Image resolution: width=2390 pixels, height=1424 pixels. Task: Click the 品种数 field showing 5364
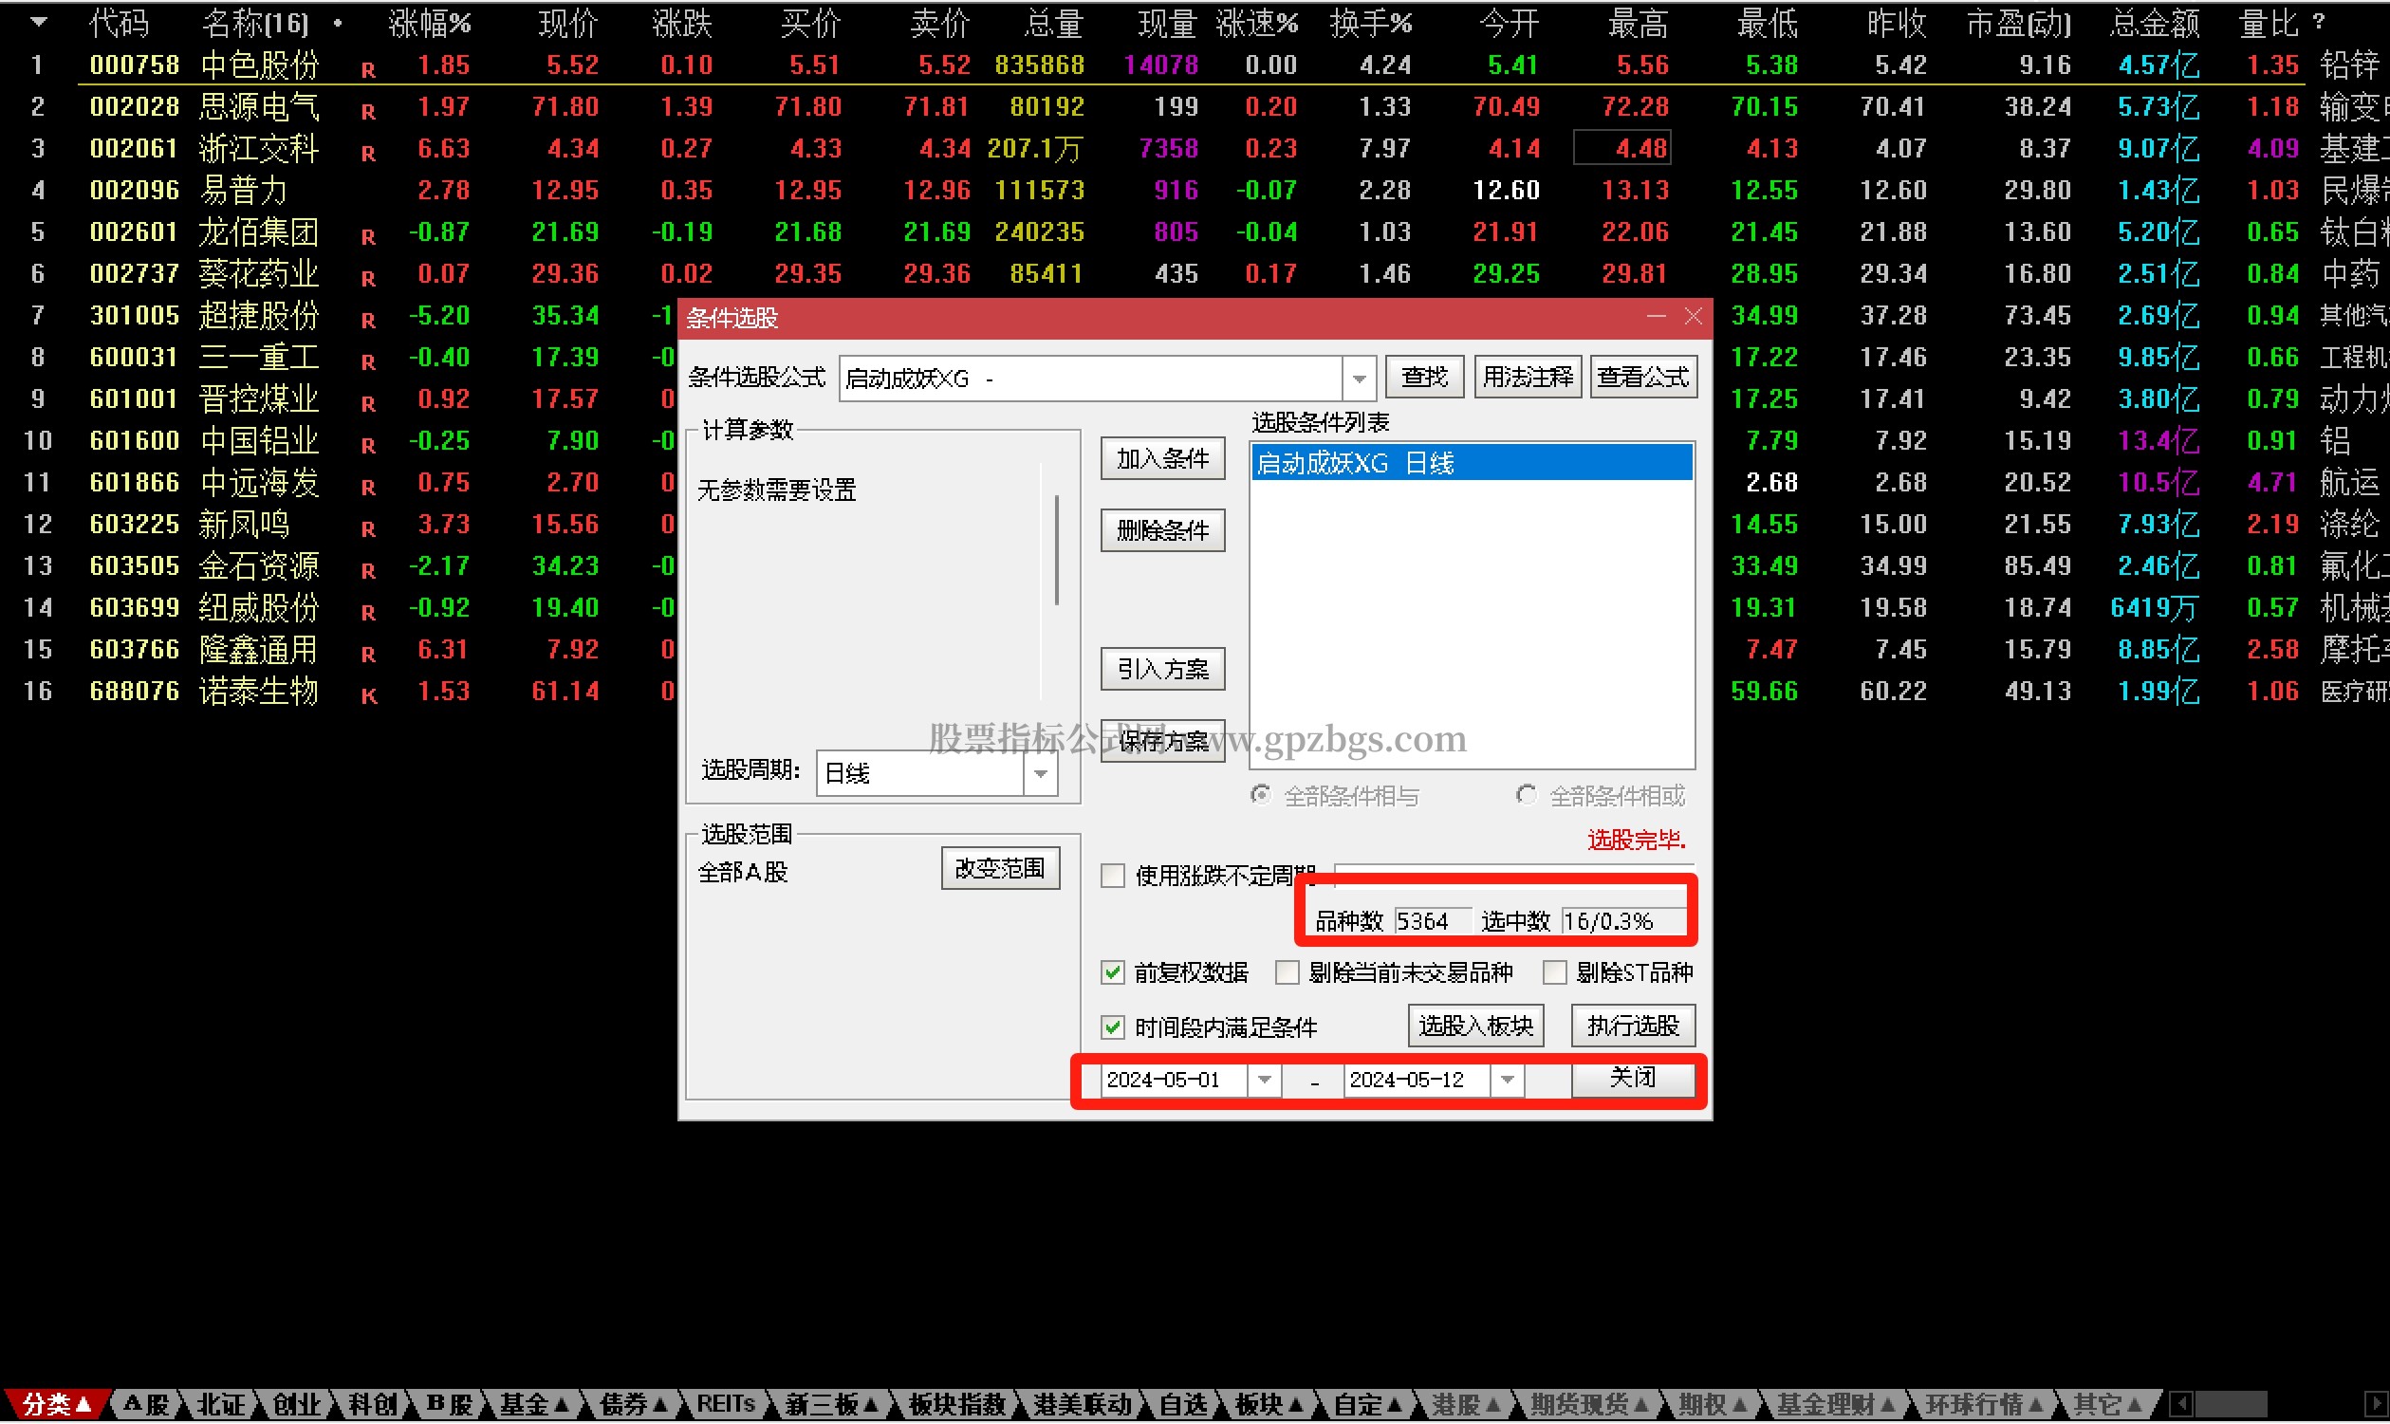(1432, 921)
